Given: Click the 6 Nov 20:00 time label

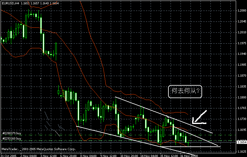Looking at the screenshot, I should 69,155.
